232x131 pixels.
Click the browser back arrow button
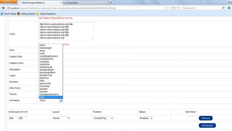[3, 8]
